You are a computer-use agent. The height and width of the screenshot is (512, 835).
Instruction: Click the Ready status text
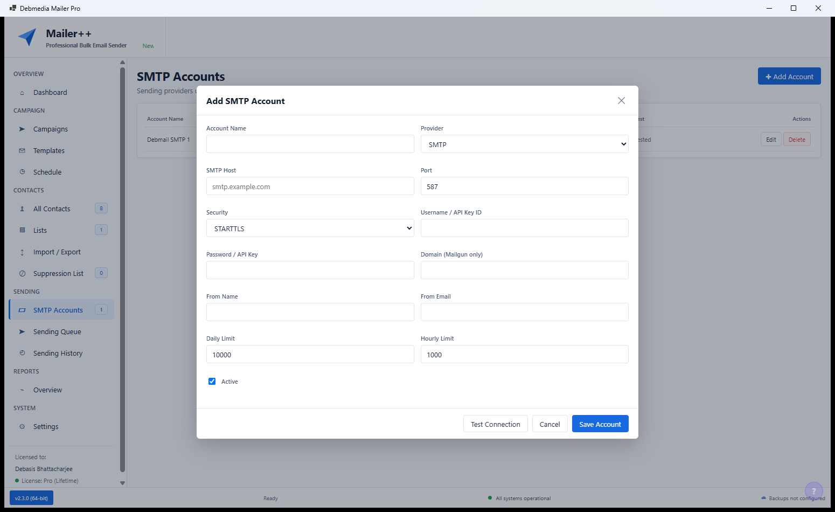click(270, 499)
